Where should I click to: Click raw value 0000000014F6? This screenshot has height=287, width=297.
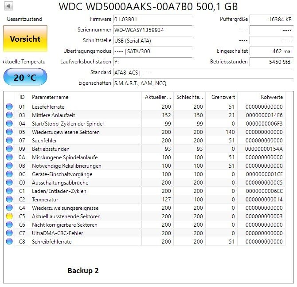(x=264, y=115)
